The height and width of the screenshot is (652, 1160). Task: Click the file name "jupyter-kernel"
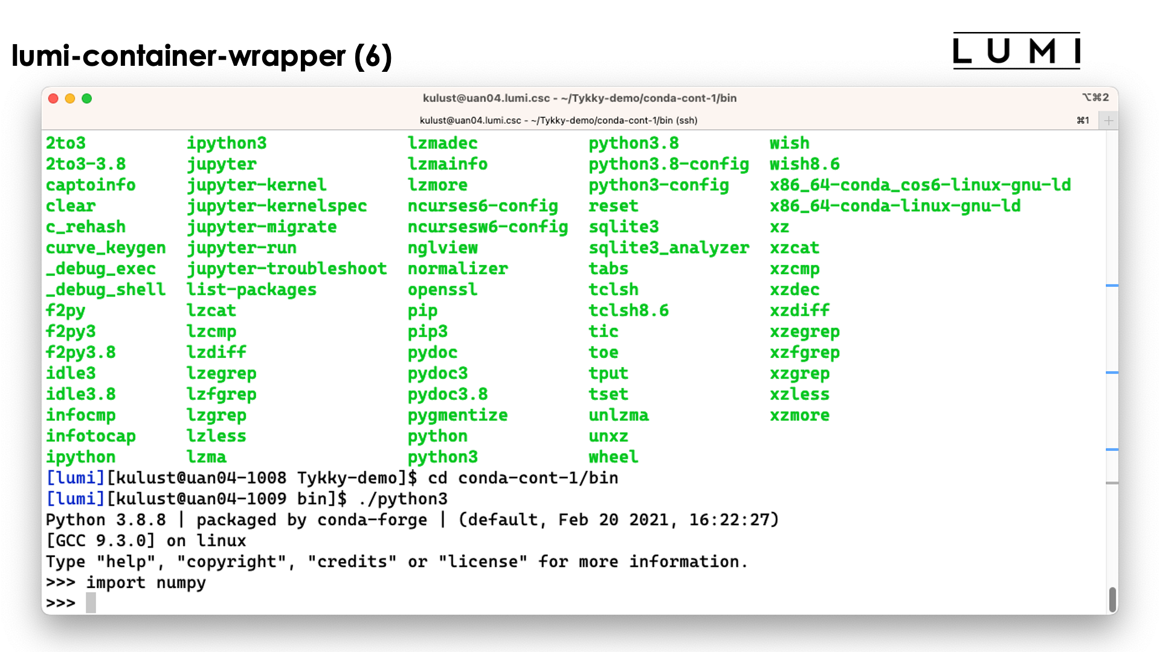tap(257, 185)
